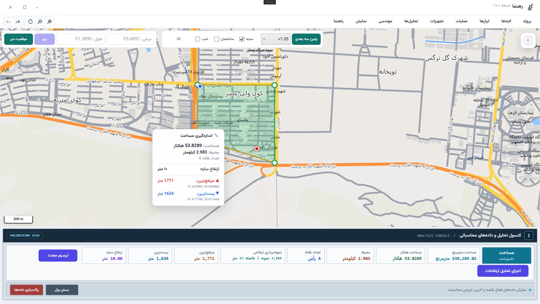Click the توپخانه map label
Image resolution: width=540 pixels, height=304 pixels.
click(x=388, y=72)
